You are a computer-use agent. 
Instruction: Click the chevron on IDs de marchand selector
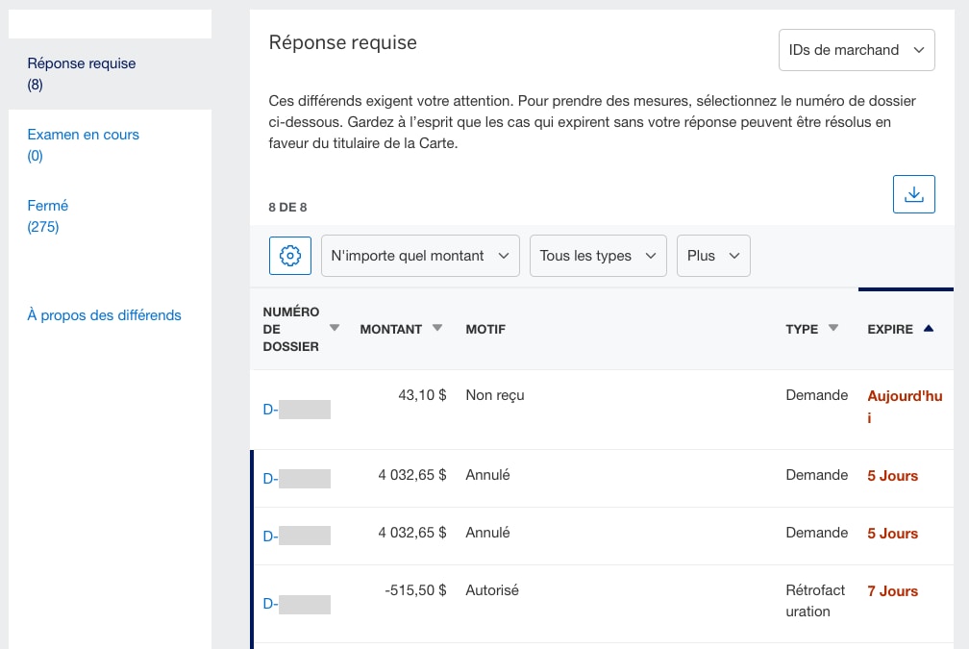pos(920,49)
